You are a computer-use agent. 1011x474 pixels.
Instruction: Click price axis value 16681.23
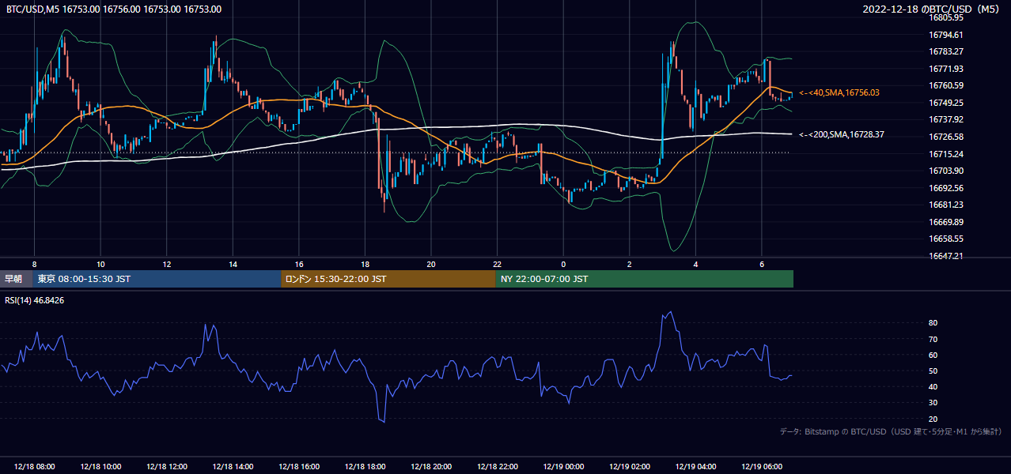tap(945, 205)
